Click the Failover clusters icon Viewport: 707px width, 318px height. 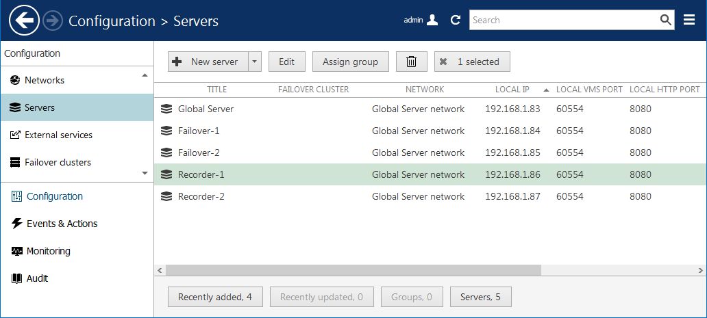tap(15, 162)
